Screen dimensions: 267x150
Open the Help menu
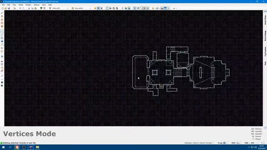[x=50, y=5]
